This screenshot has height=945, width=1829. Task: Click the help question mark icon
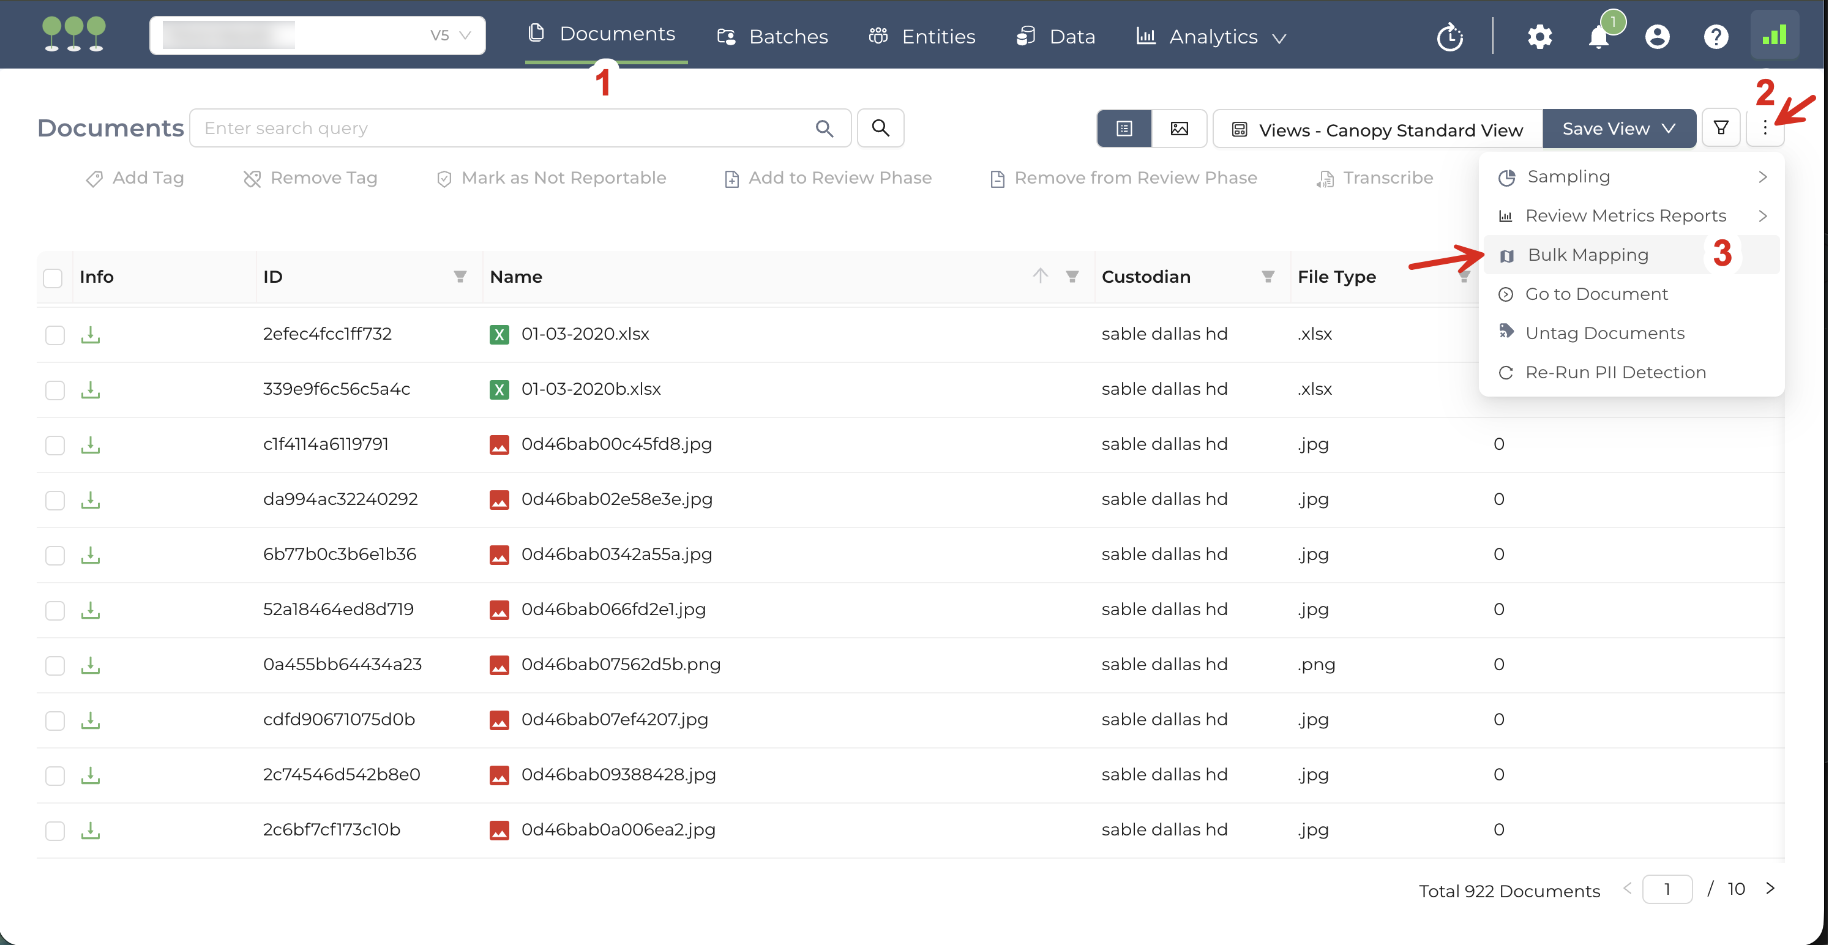pyautogui.click(x=1715, y=37)
